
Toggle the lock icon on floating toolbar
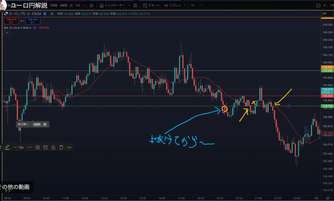point(53,147)
